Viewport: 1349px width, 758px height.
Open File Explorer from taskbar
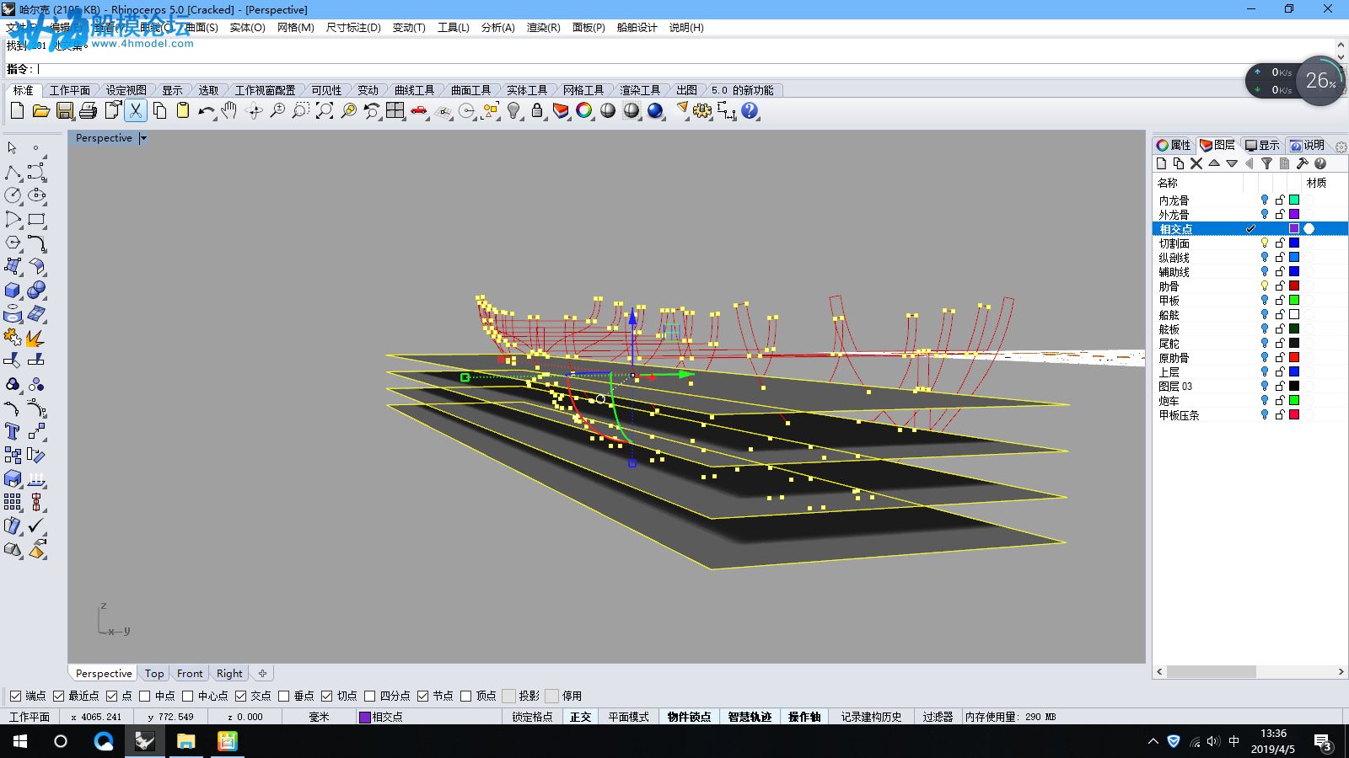(x=185, y=741)
